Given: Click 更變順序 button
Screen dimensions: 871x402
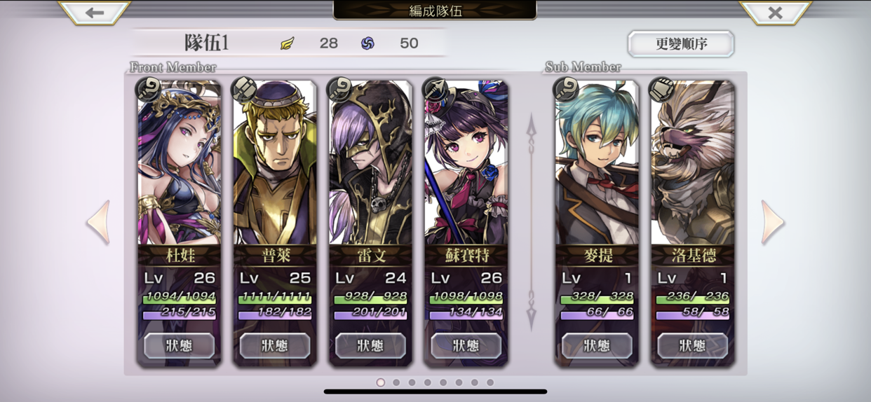Looking at the screenshot, I should point(681,43).
